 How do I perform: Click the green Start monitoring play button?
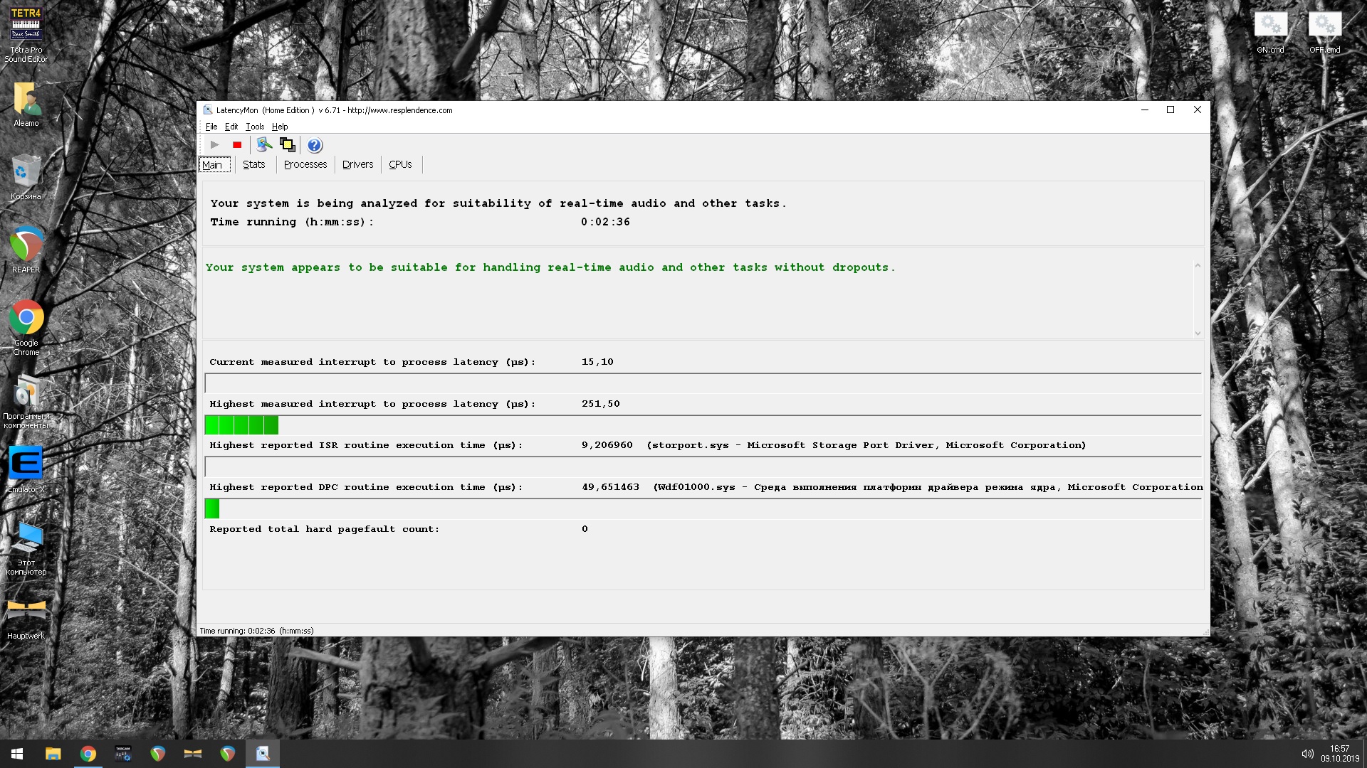click(x=214, y=145)
